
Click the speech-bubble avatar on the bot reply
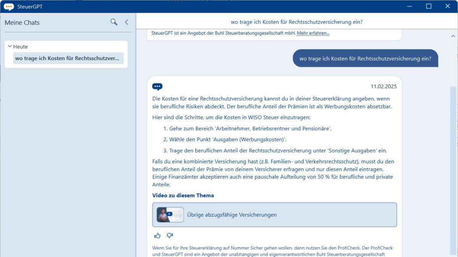(x=157, y=86)
